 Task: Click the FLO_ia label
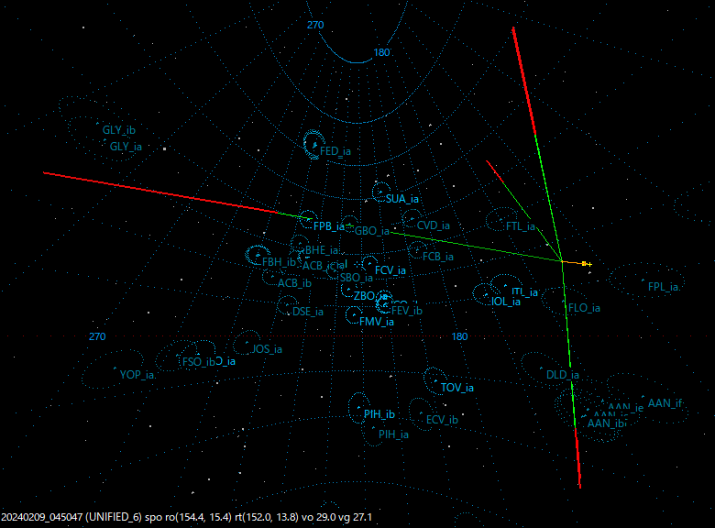point(584,308)
